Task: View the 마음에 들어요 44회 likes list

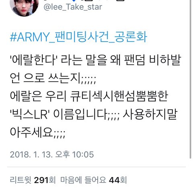Action: point(93,180)
